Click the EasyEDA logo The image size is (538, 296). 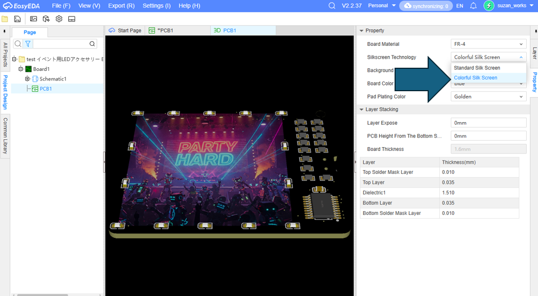tap(21, 6)
